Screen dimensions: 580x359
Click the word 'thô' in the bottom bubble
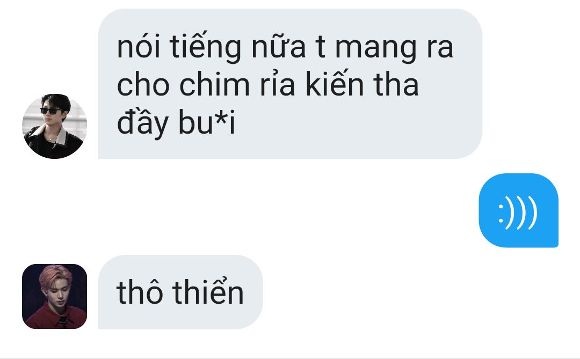click(140, 291)
